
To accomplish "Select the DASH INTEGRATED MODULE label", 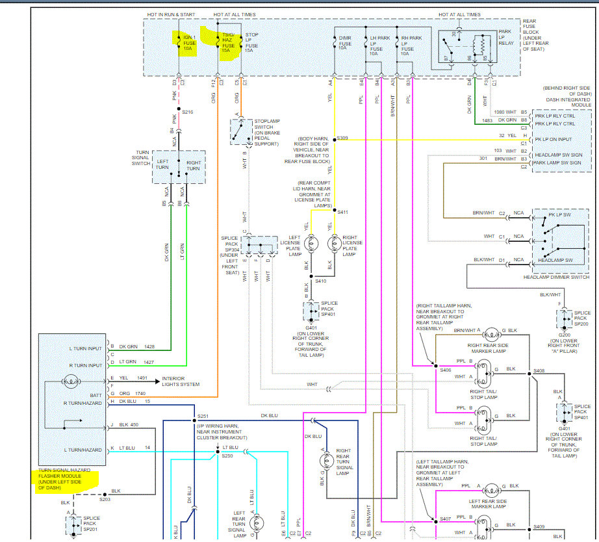I will click(568, 102).
